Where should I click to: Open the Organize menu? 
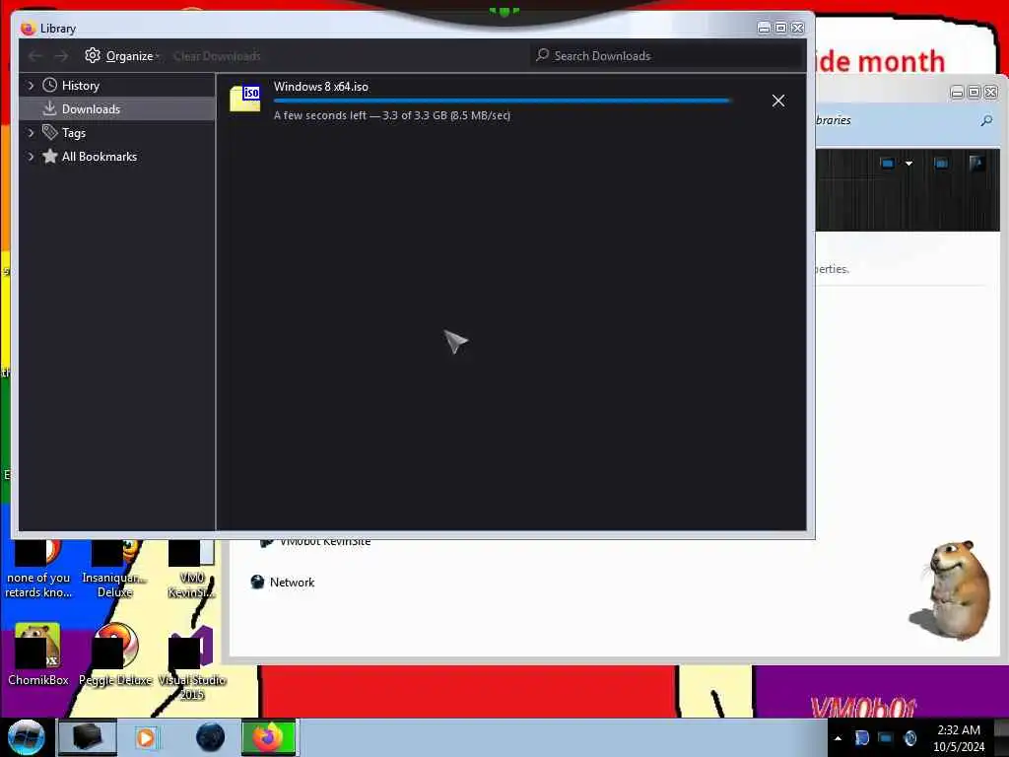click(121, 56)
